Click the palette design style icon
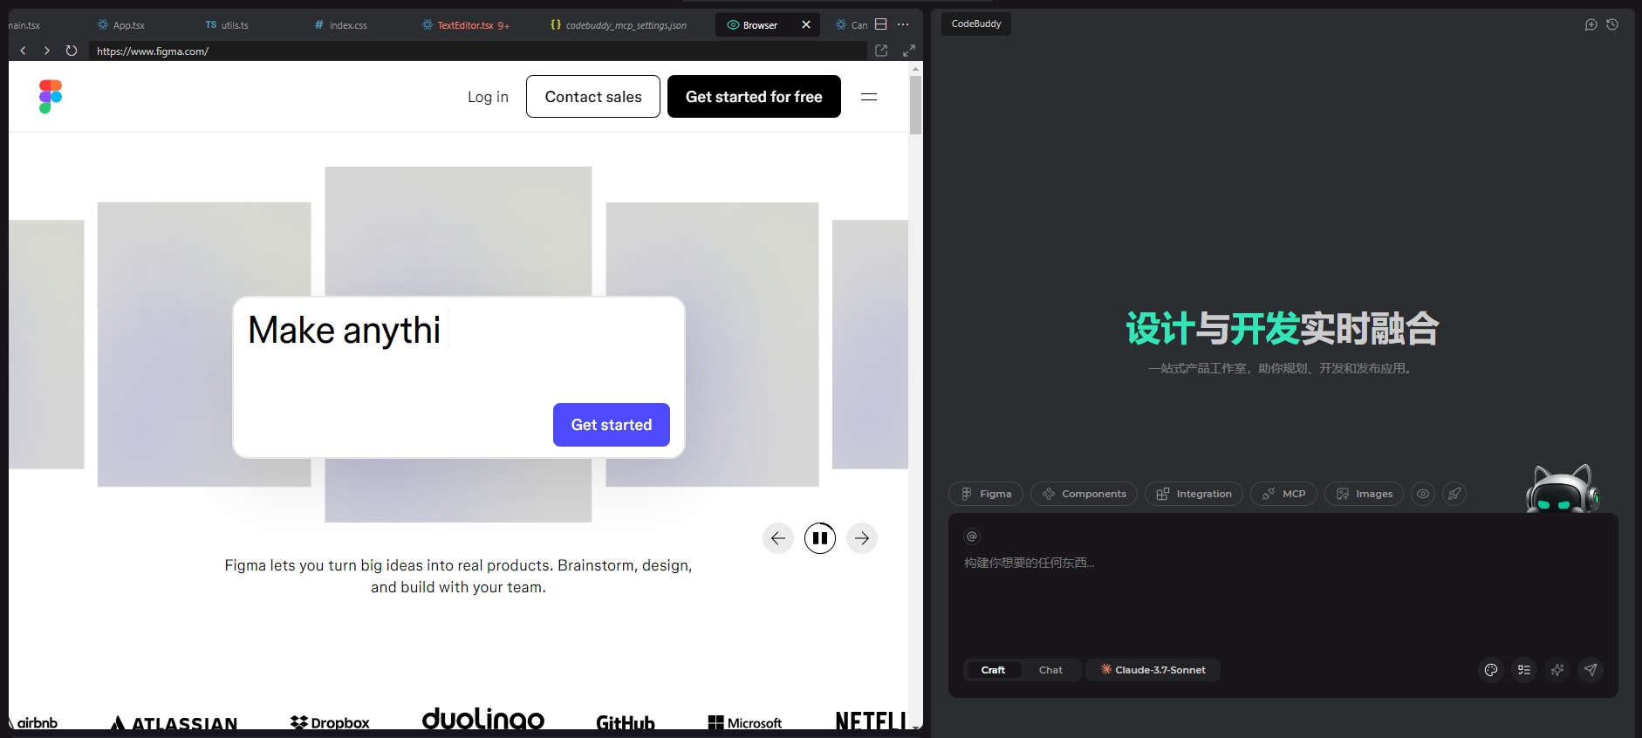Viewport: 1642px width, 738px height. coord(1491,670)
